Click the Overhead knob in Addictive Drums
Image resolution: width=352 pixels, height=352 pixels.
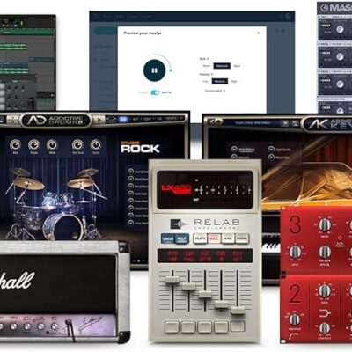pos(77,144)
